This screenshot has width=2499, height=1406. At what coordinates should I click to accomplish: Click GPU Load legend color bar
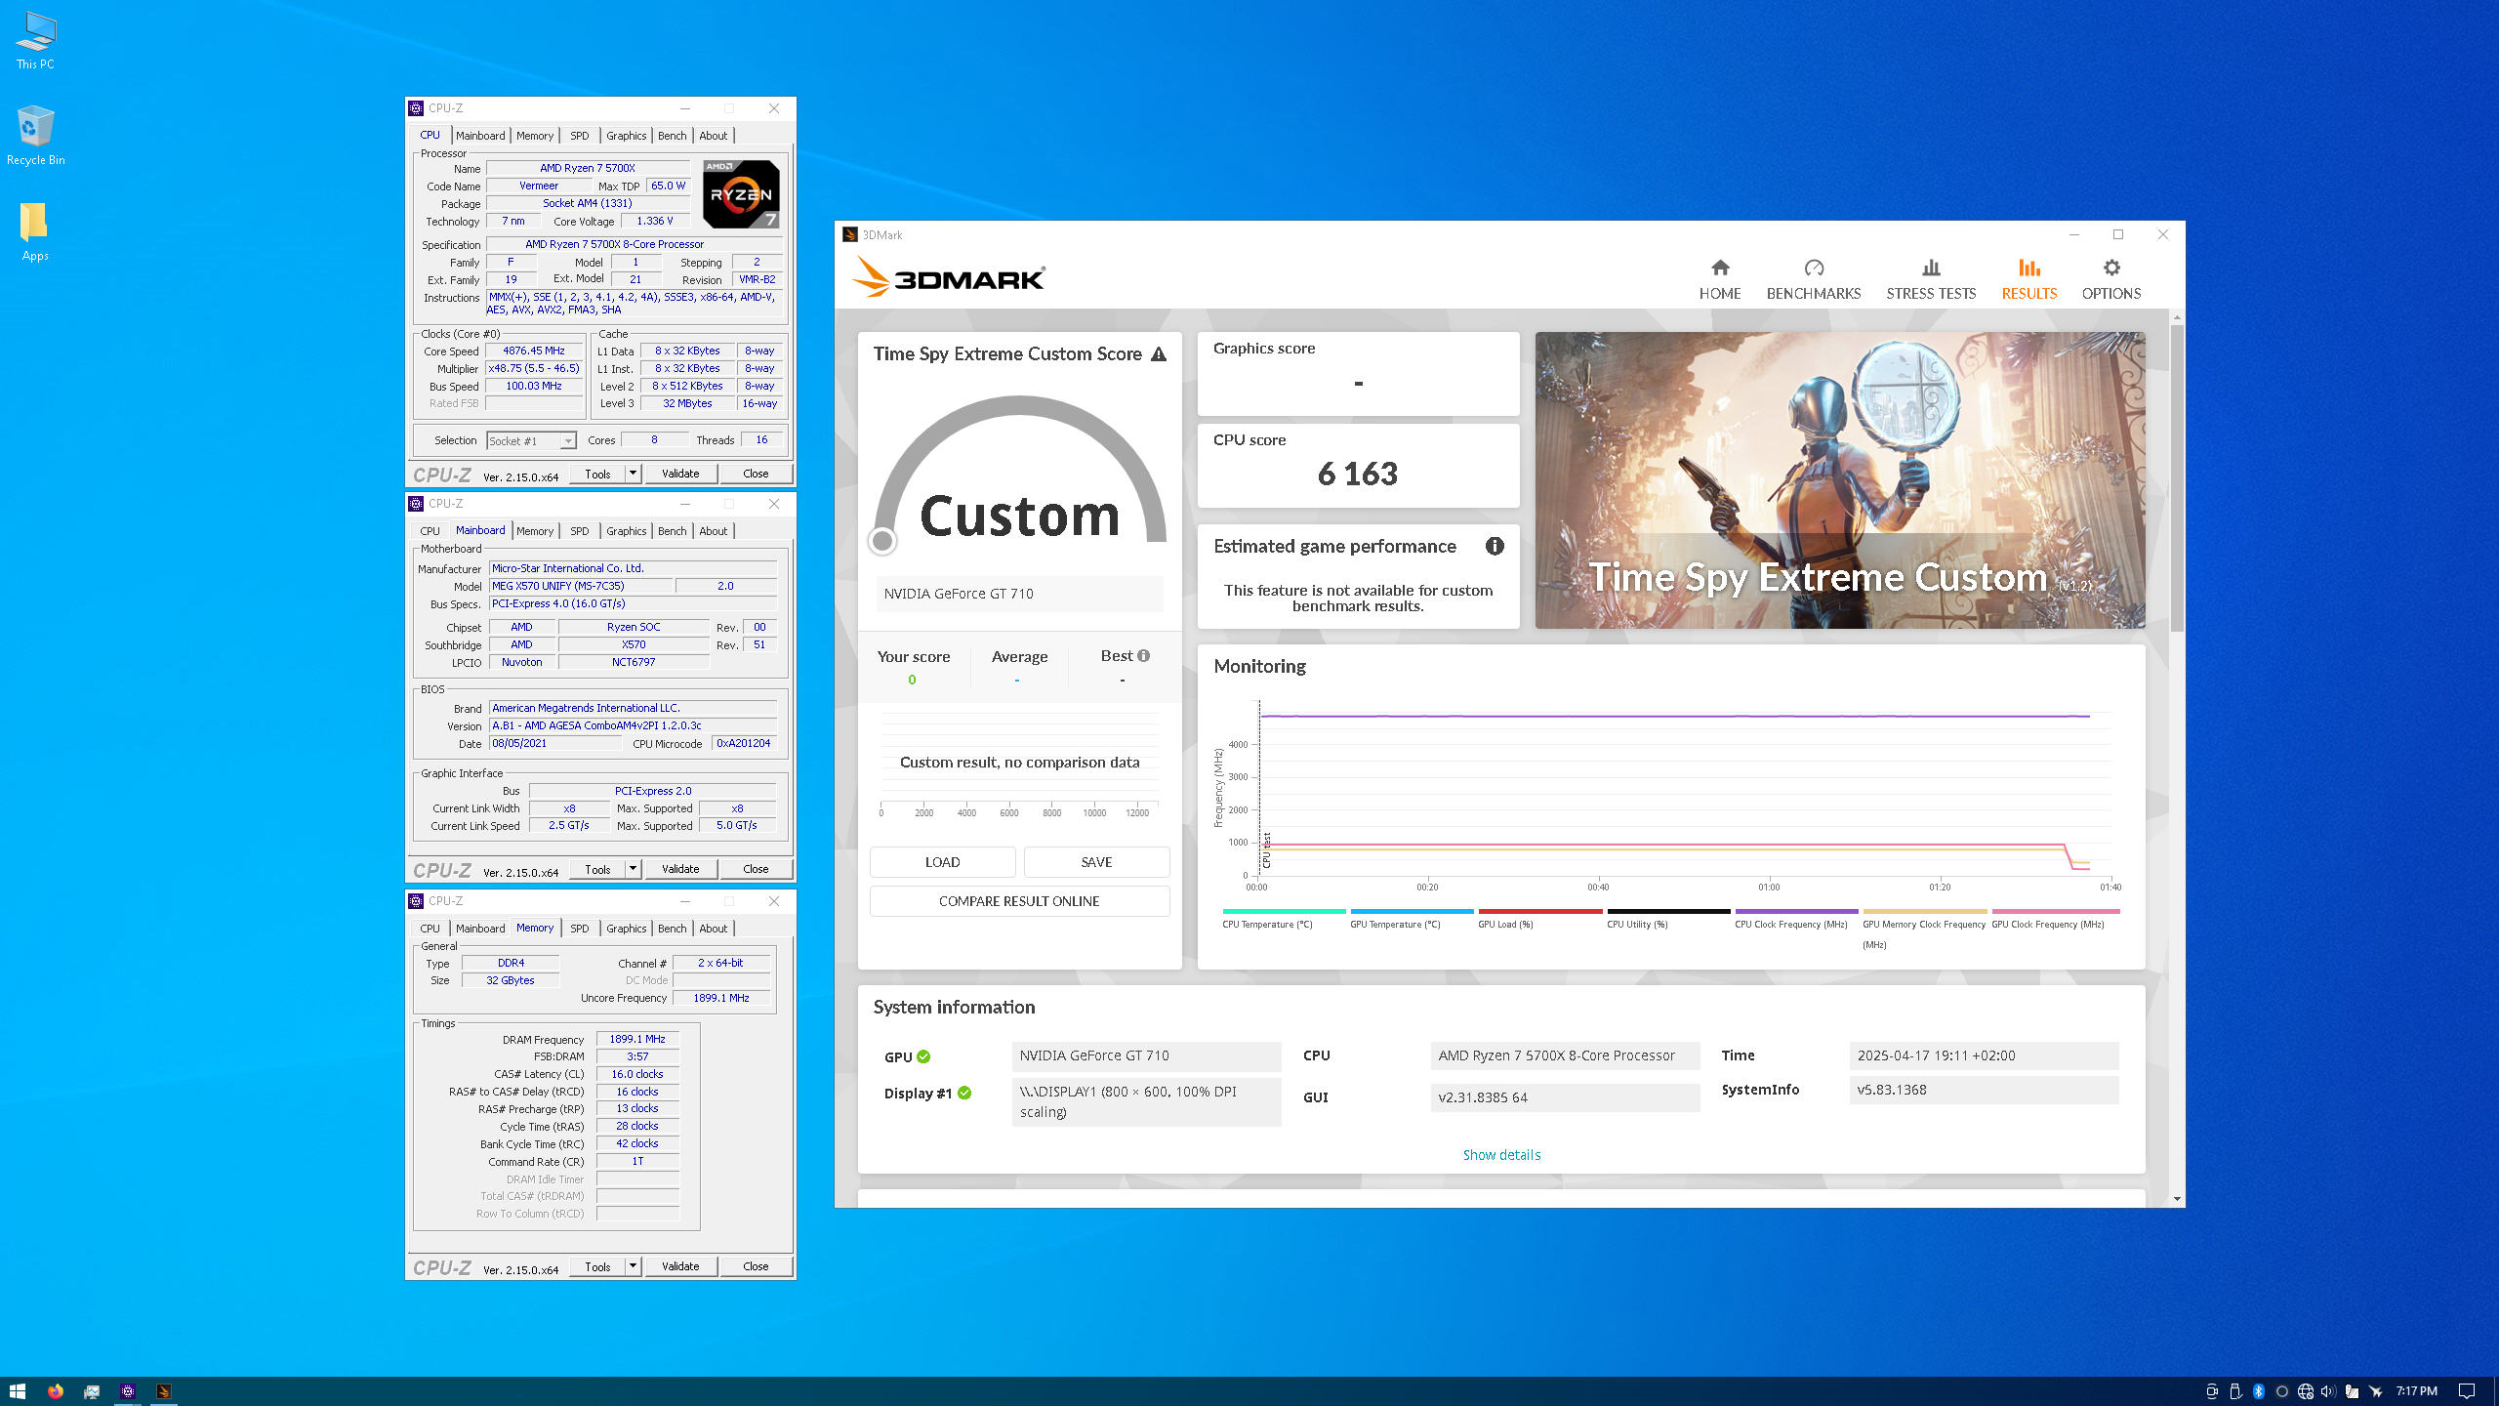pyautogui.click(x=1539, y=911)
